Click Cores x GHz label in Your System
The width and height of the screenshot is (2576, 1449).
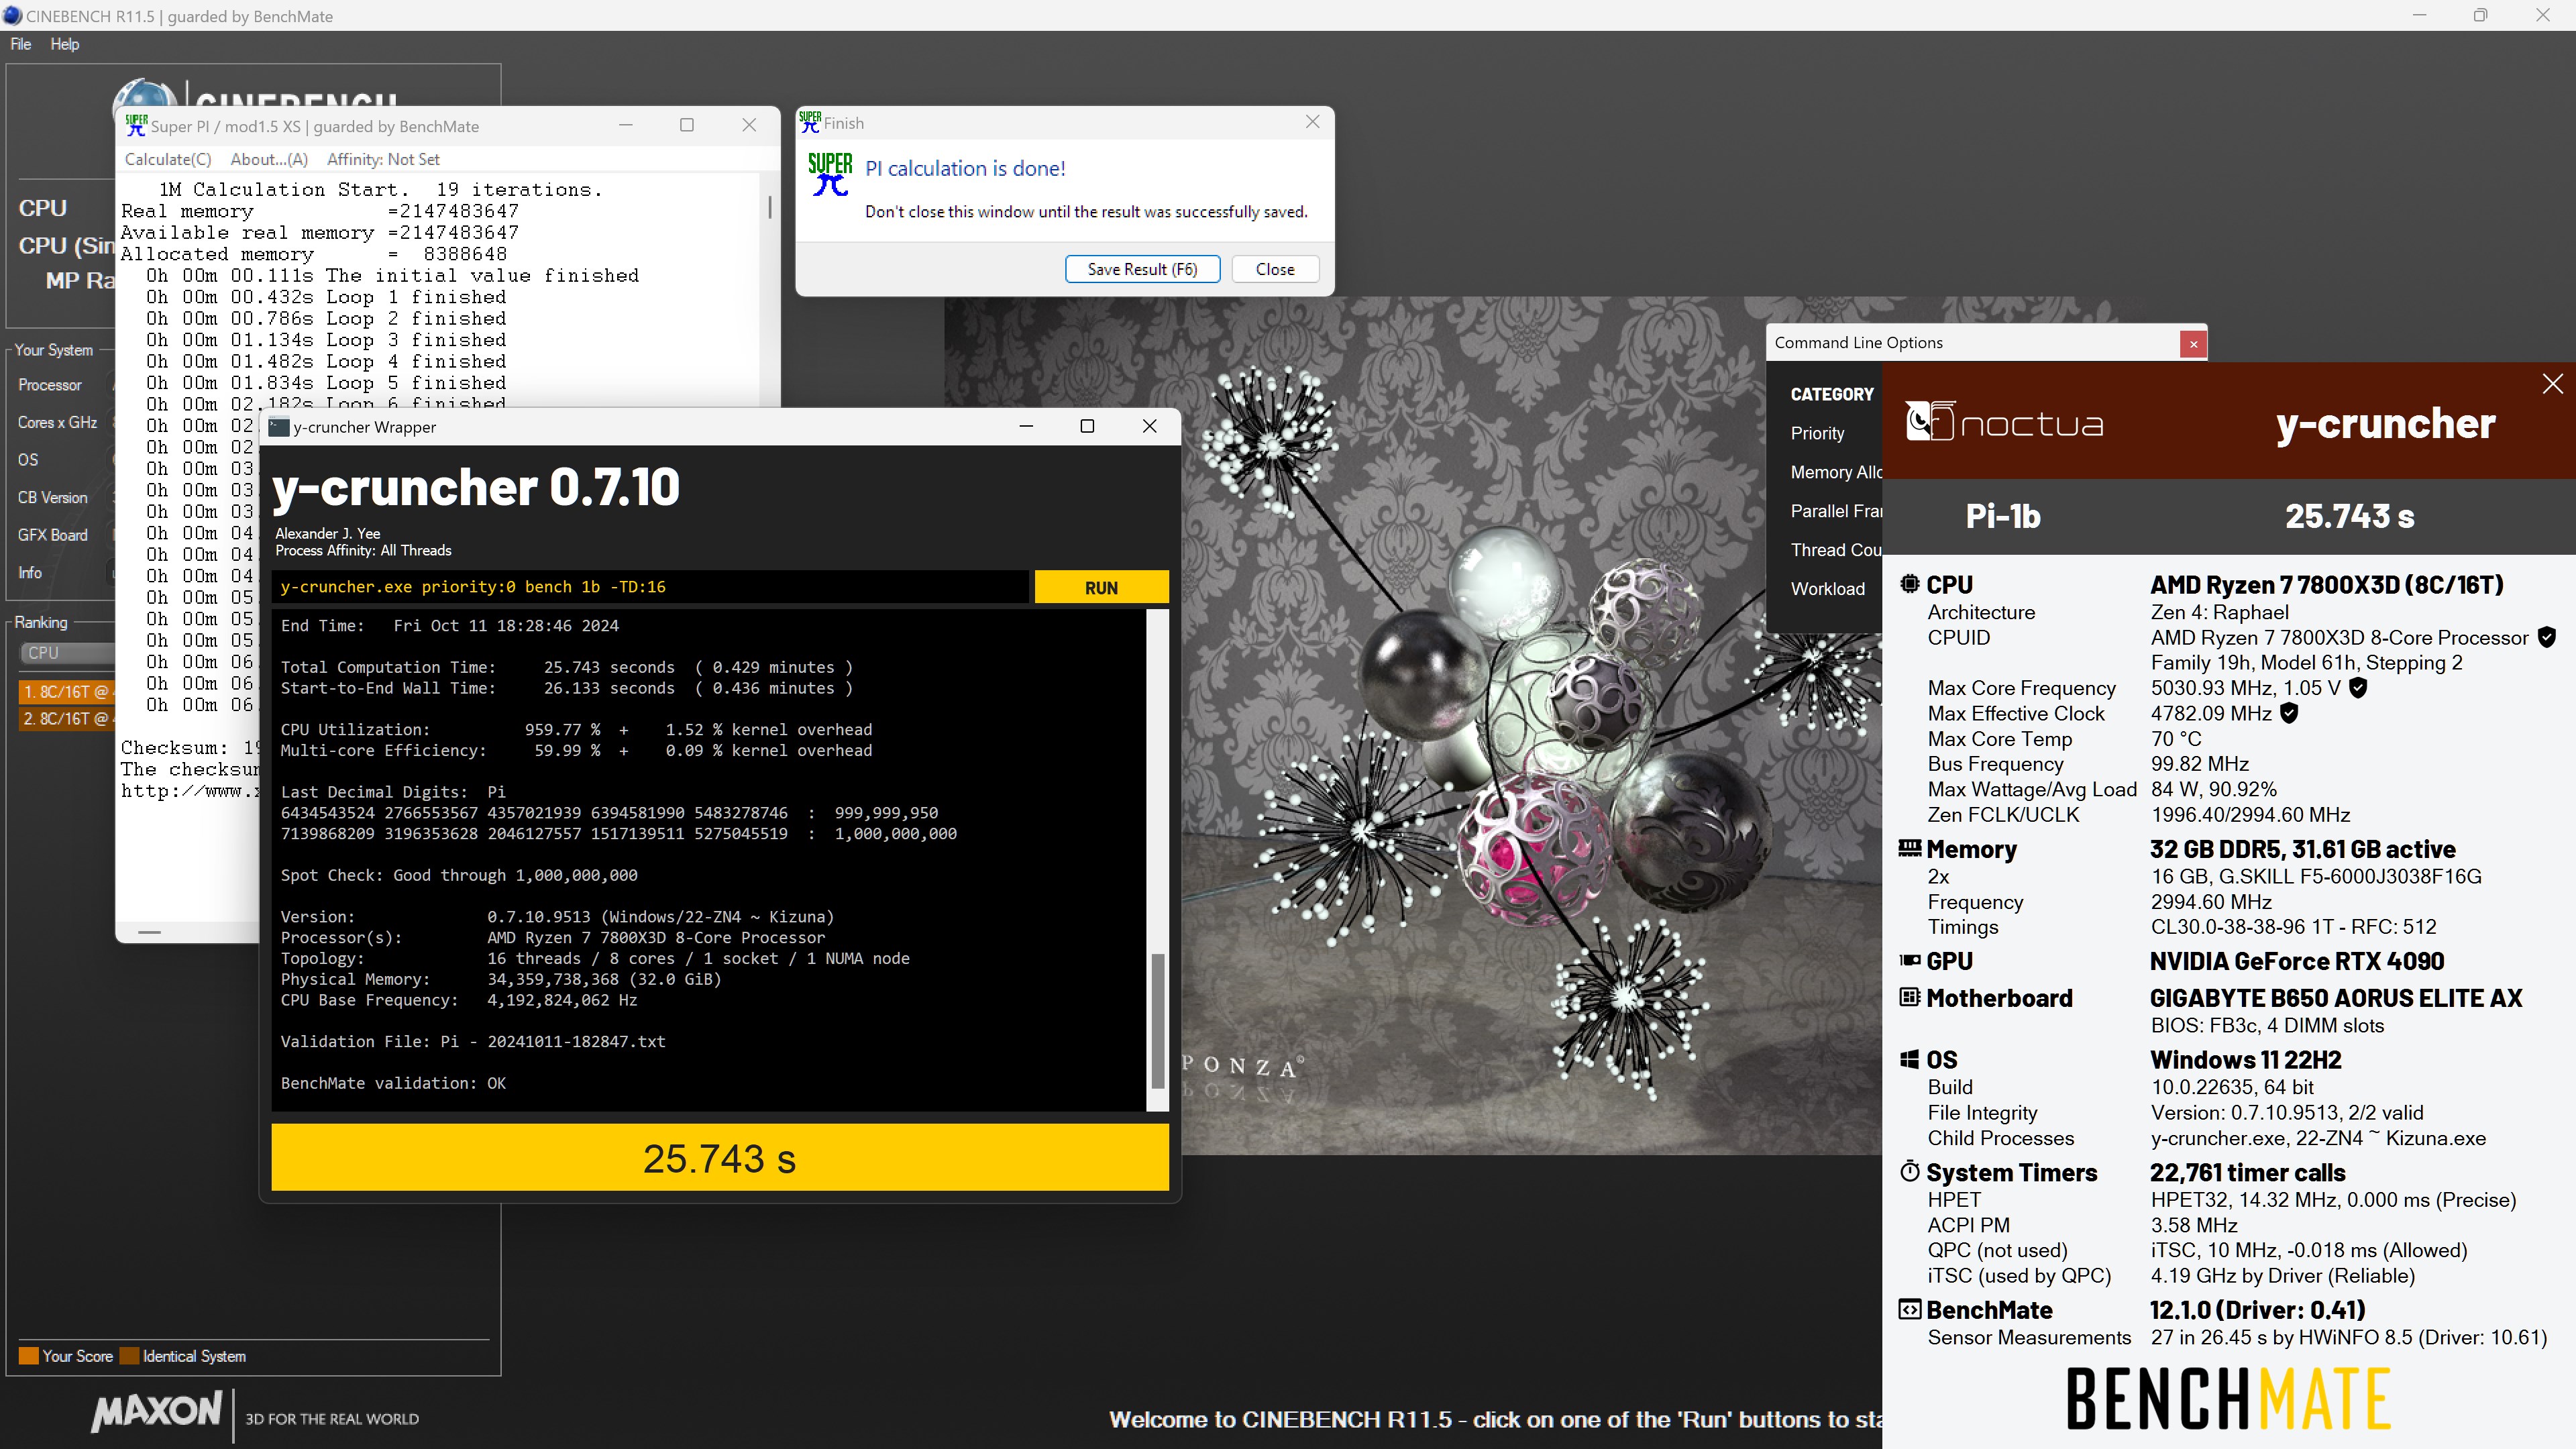[57, 422]
